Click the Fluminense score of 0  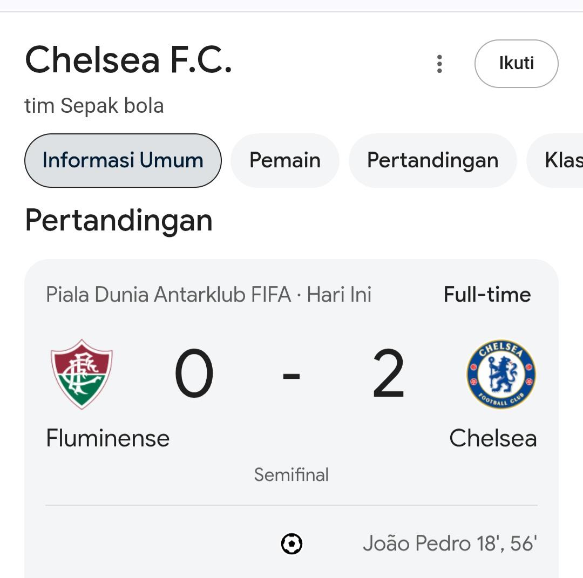pos(194,373)
